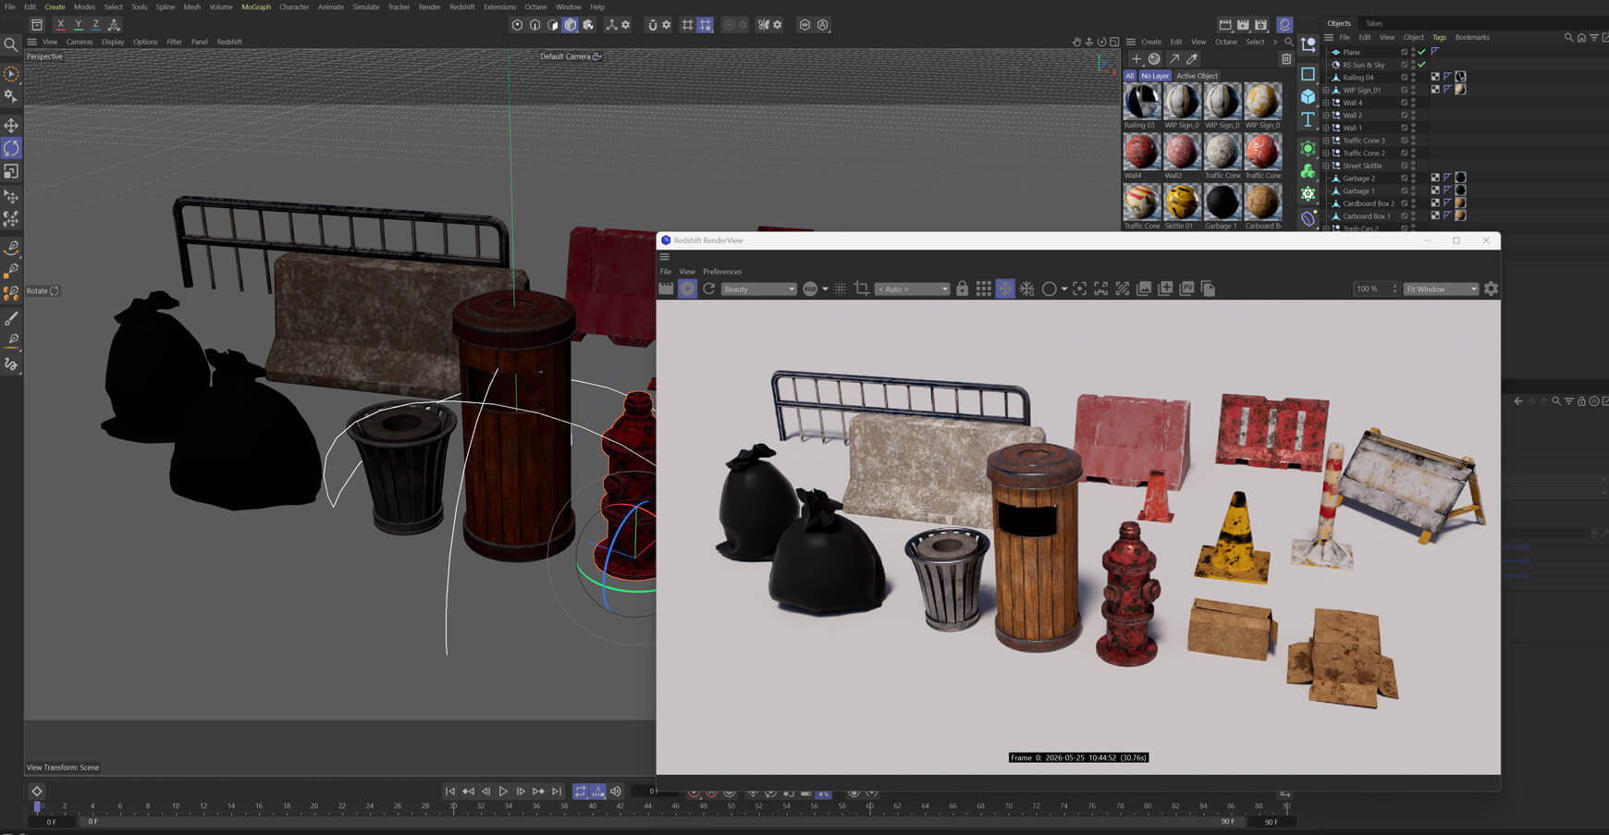Screen dimensions: 1609x835
Task: Click the crop region icon in RenderView
Action: coord(862,289)
